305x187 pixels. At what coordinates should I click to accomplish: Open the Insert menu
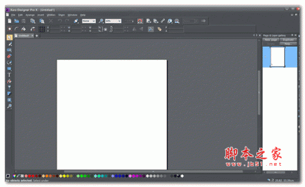(41, 15)
